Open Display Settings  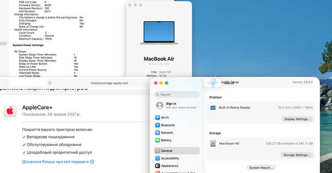297,119
